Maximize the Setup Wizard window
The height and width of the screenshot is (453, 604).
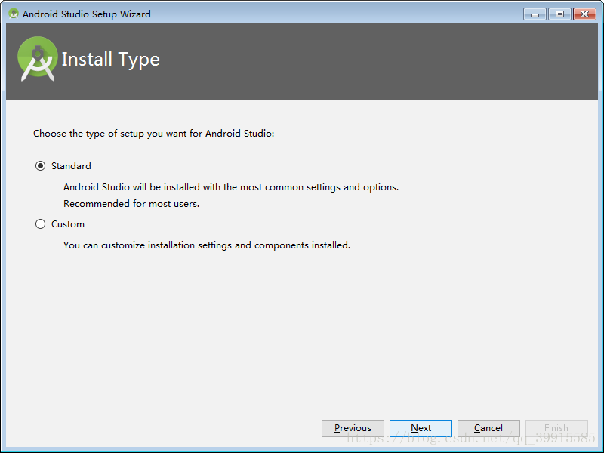[x=559, y=14]
